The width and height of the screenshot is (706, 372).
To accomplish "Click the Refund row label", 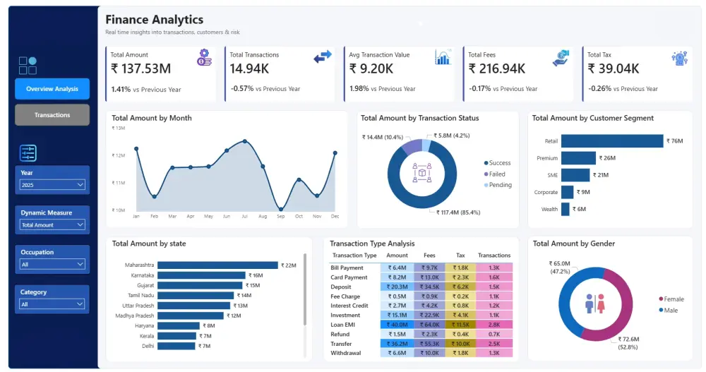I will click(x=340, y=334).
